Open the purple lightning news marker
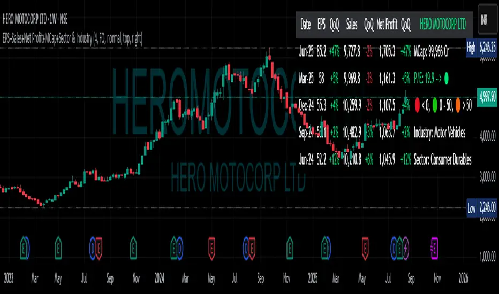This screenshot has width=499, height=294. 406,248
